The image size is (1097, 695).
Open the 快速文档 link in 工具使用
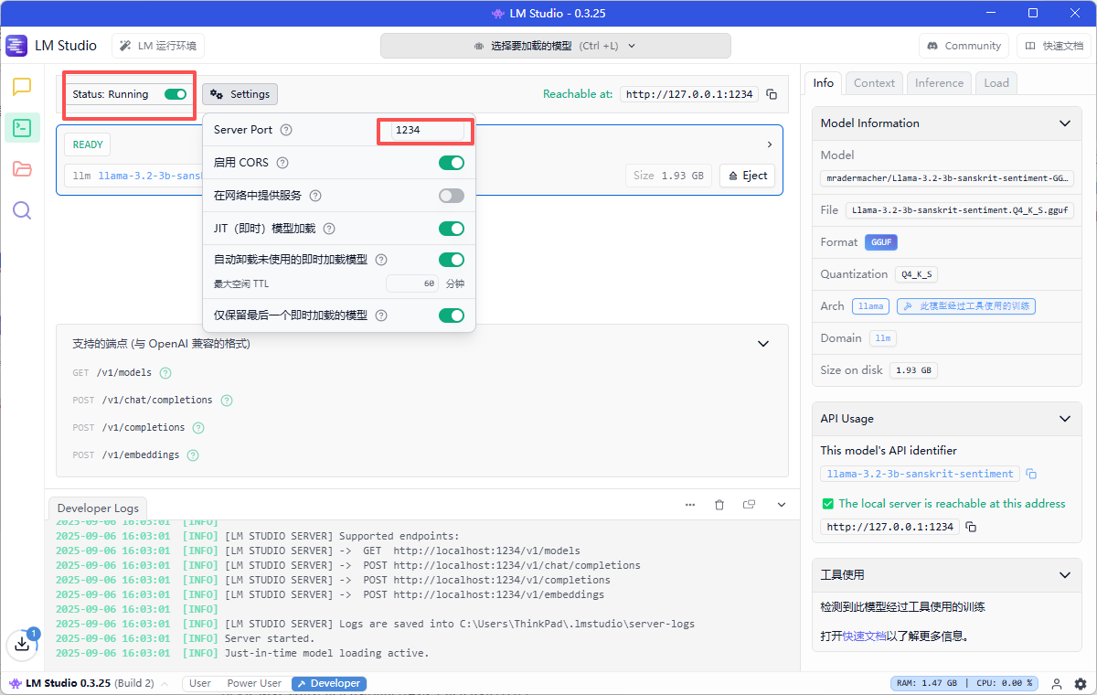pos(865,636)
